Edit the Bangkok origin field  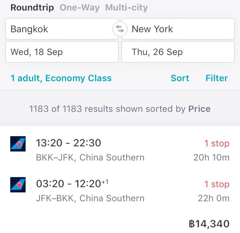tap(61, 29)
